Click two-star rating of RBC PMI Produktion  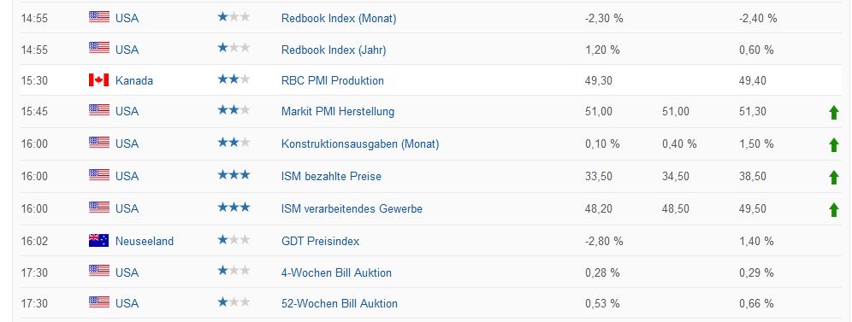coord(234,79)
